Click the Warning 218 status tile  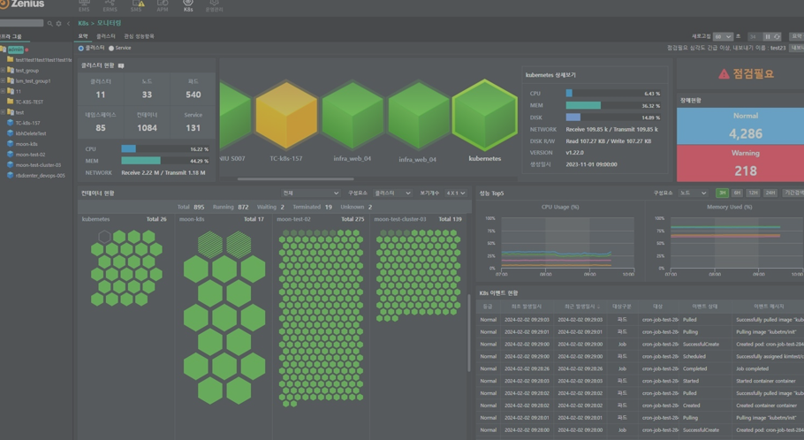click(740, 163)
